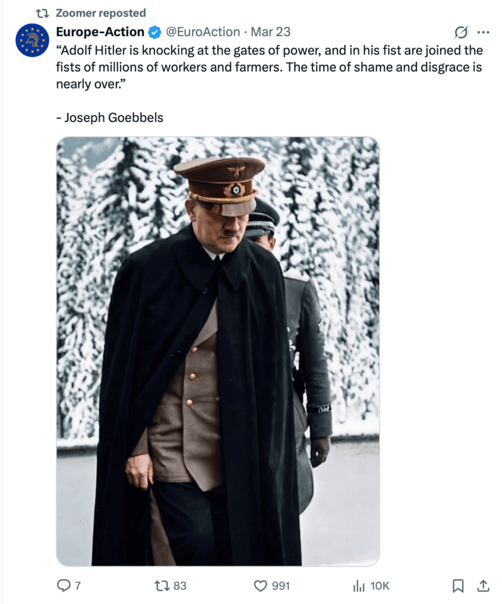Image resolution: width=502 pixels, height=604 pixels.
Task: Repost this tweet using the arrows icon beside 83
Action: [161, 586]
